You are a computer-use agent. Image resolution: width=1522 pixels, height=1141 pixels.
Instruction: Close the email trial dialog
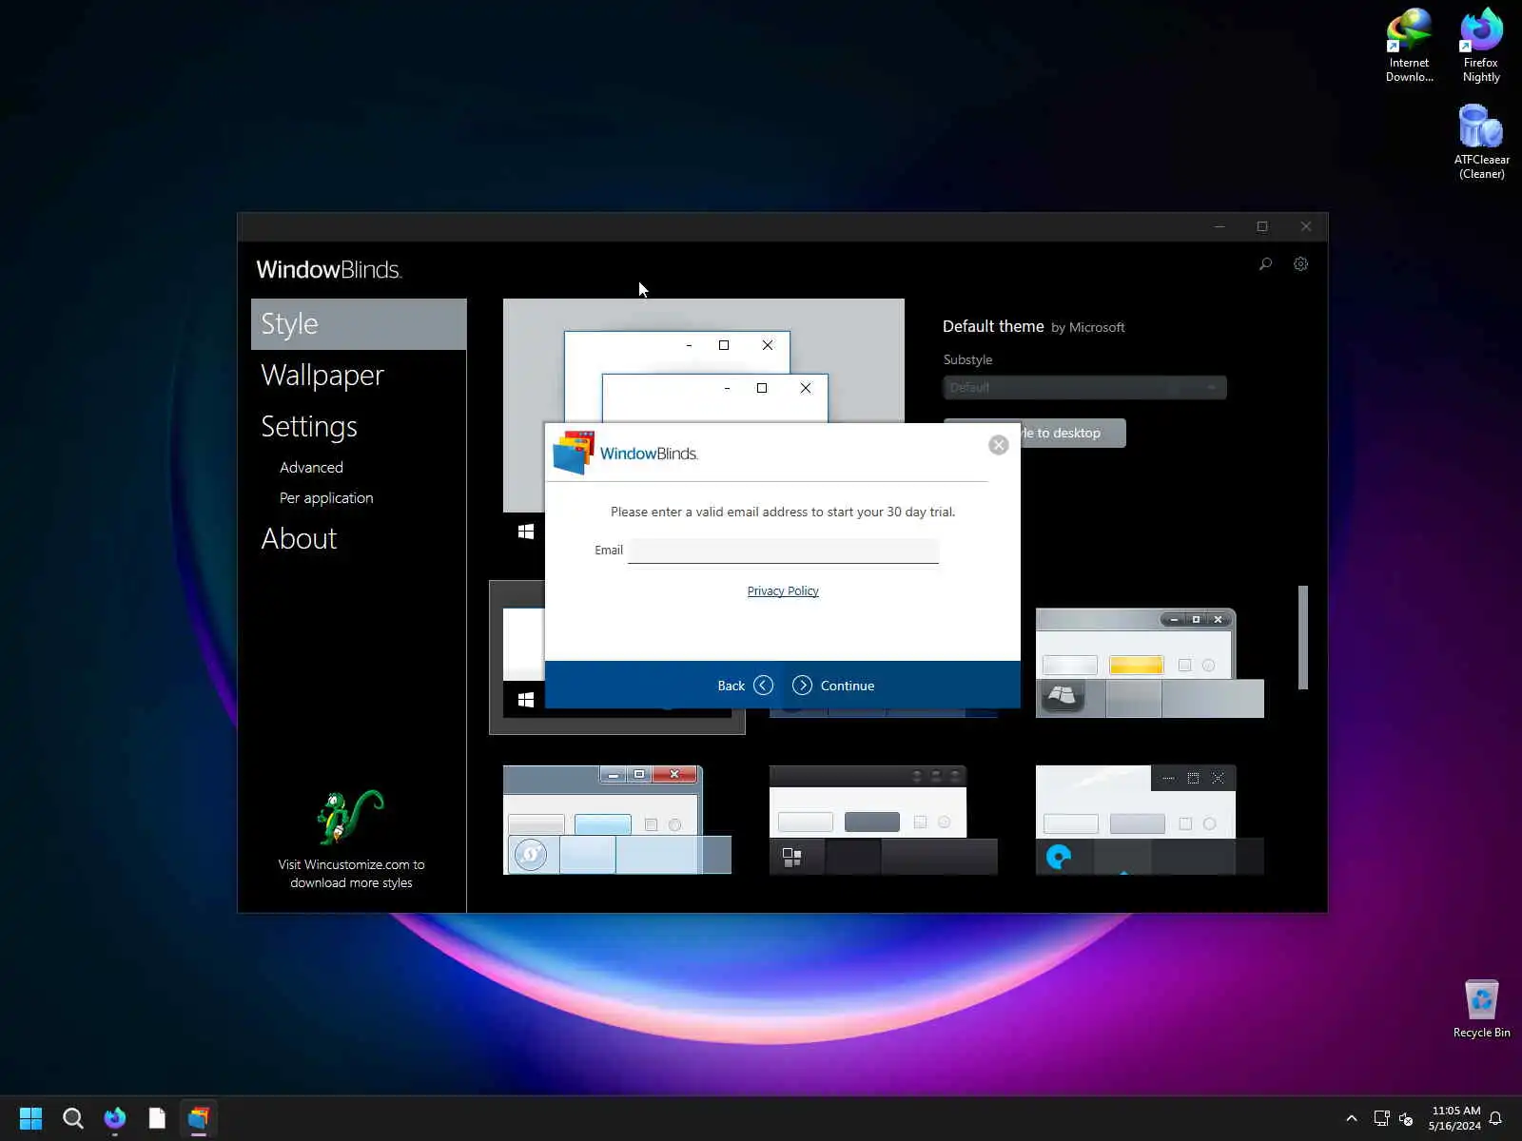[998, 445]
